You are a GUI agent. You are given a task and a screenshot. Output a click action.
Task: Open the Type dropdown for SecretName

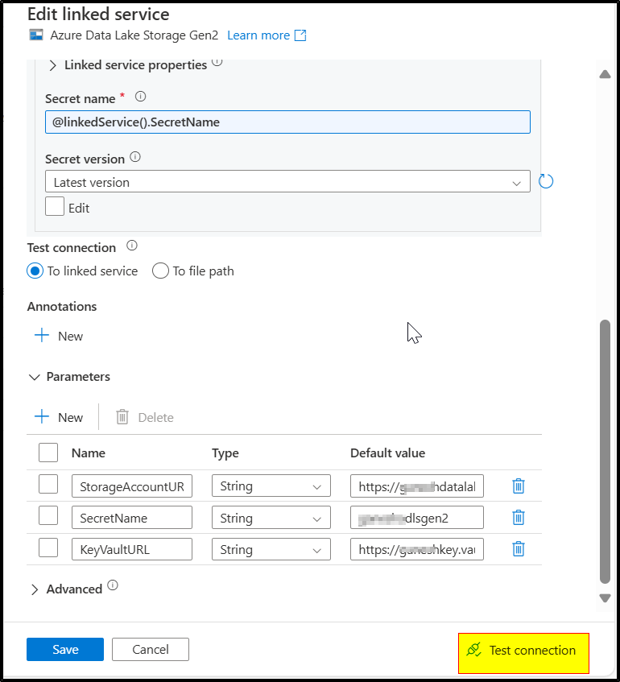tap(271, 517)
